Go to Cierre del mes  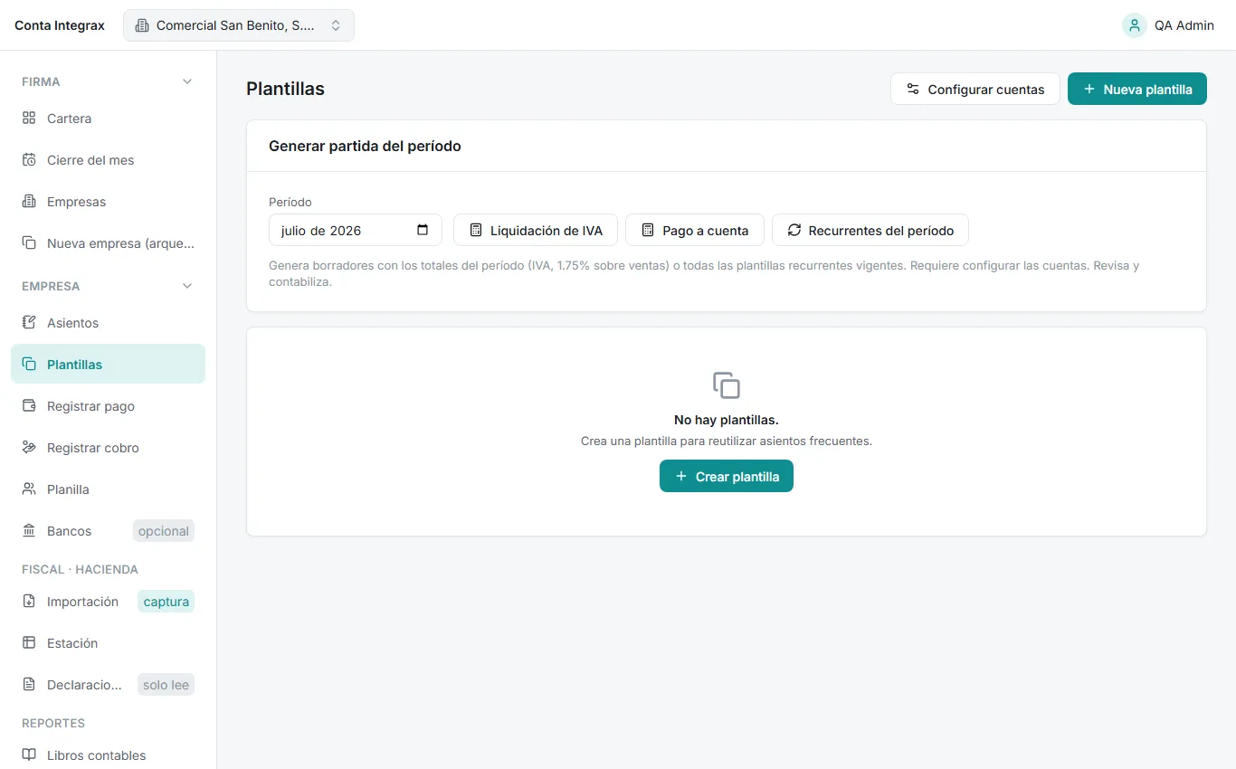[x=109, y=160]
